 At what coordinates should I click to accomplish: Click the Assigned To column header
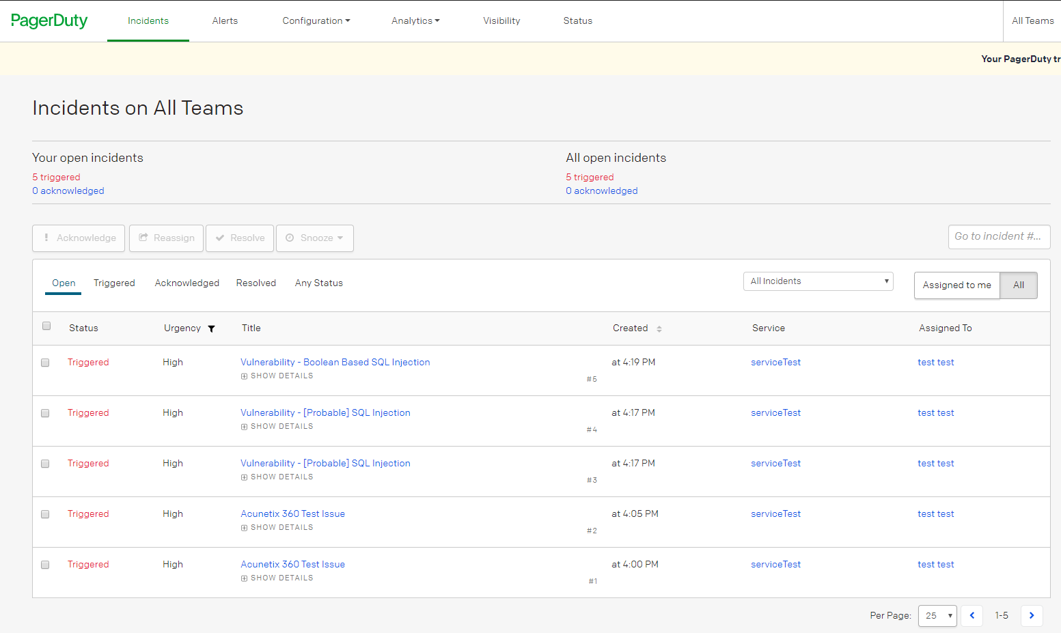pos(945,328)
